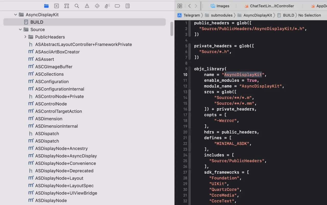Click the ASCollections file type icon
This screenshot has width=327, height=205.
click(x=31, y=74)
